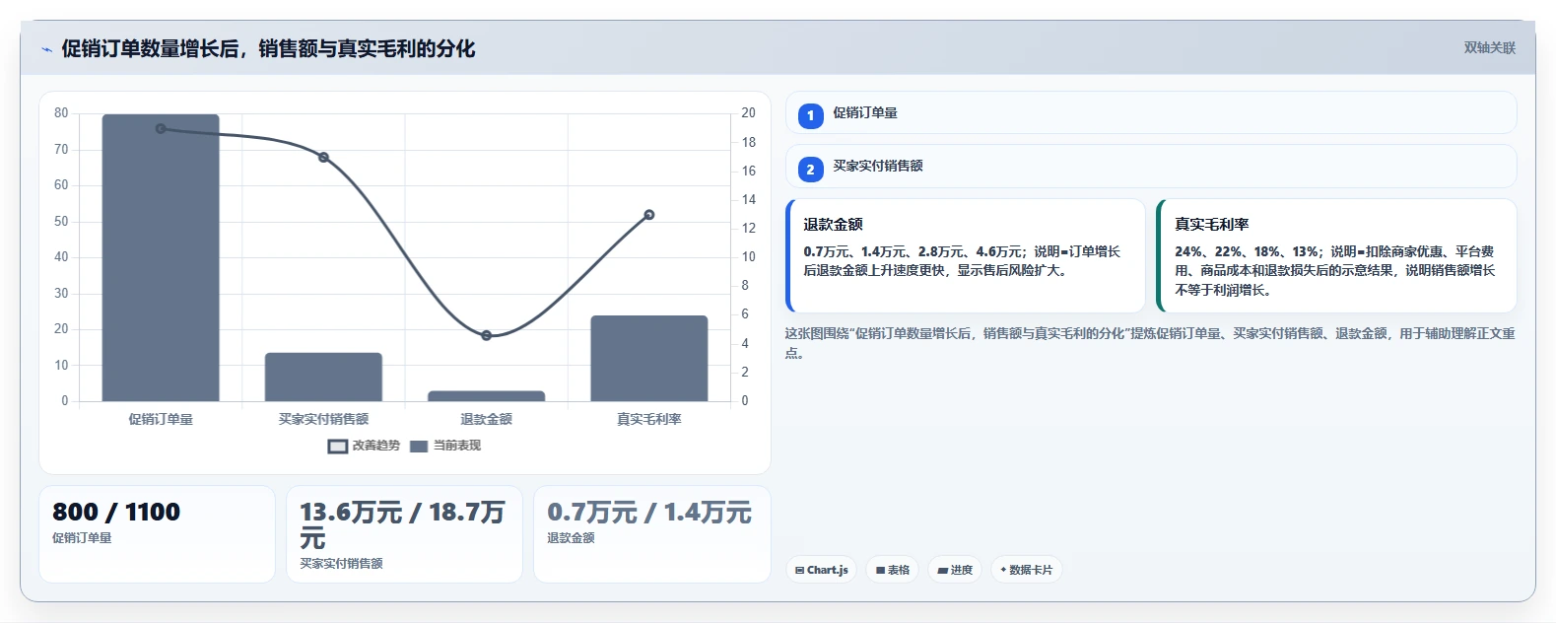This screenshot has height=623, width=1556.
Task: Click the 13.6万元 / 18.7万元 stat card
Action: 404,533
